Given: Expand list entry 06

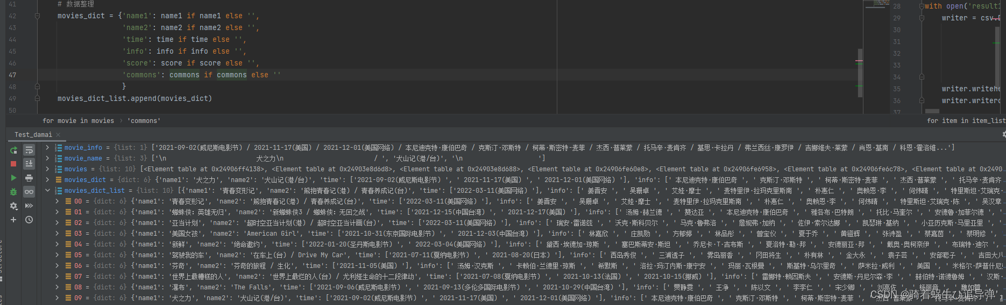Looking at the screenshot, I should [x=58, y=266].
